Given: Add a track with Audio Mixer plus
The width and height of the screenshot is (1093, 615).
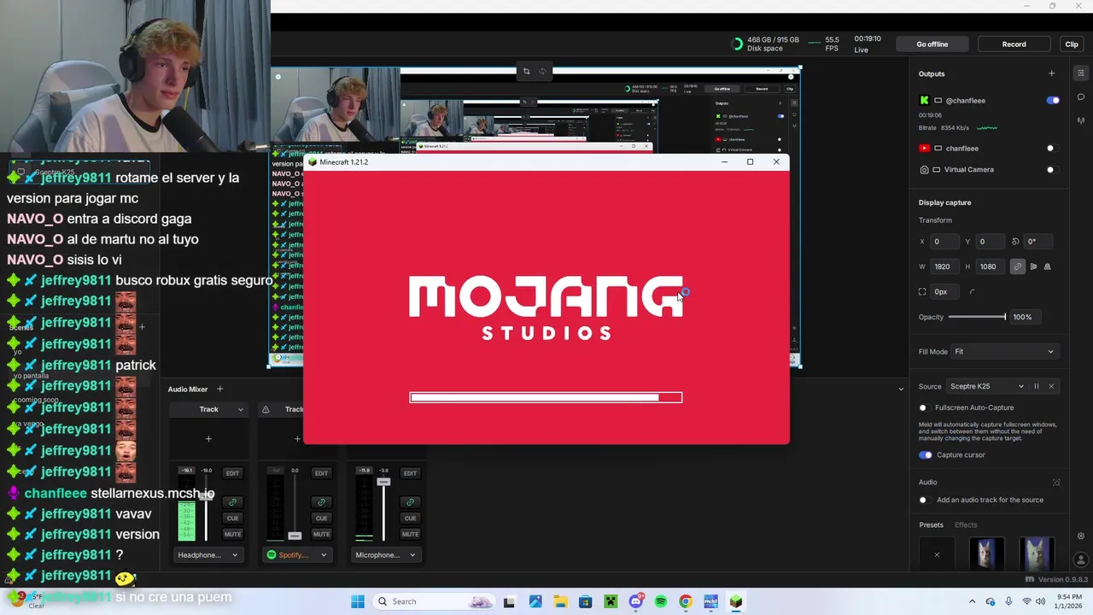Looking at the screenshot, I should pyautogui.click(x=219, y=389).
